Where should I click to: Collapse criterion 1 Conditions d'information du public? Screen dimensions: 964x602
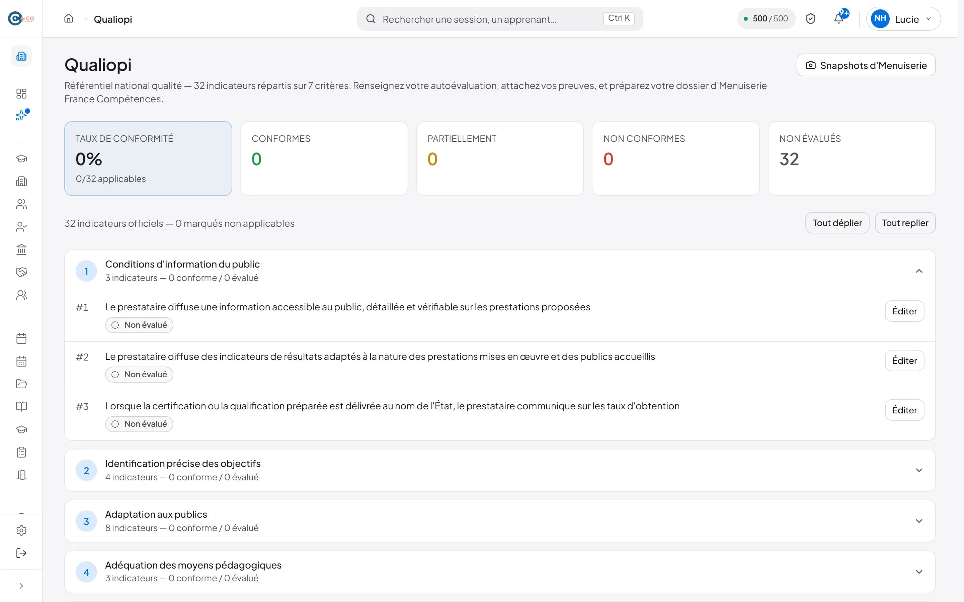point(919,271)
